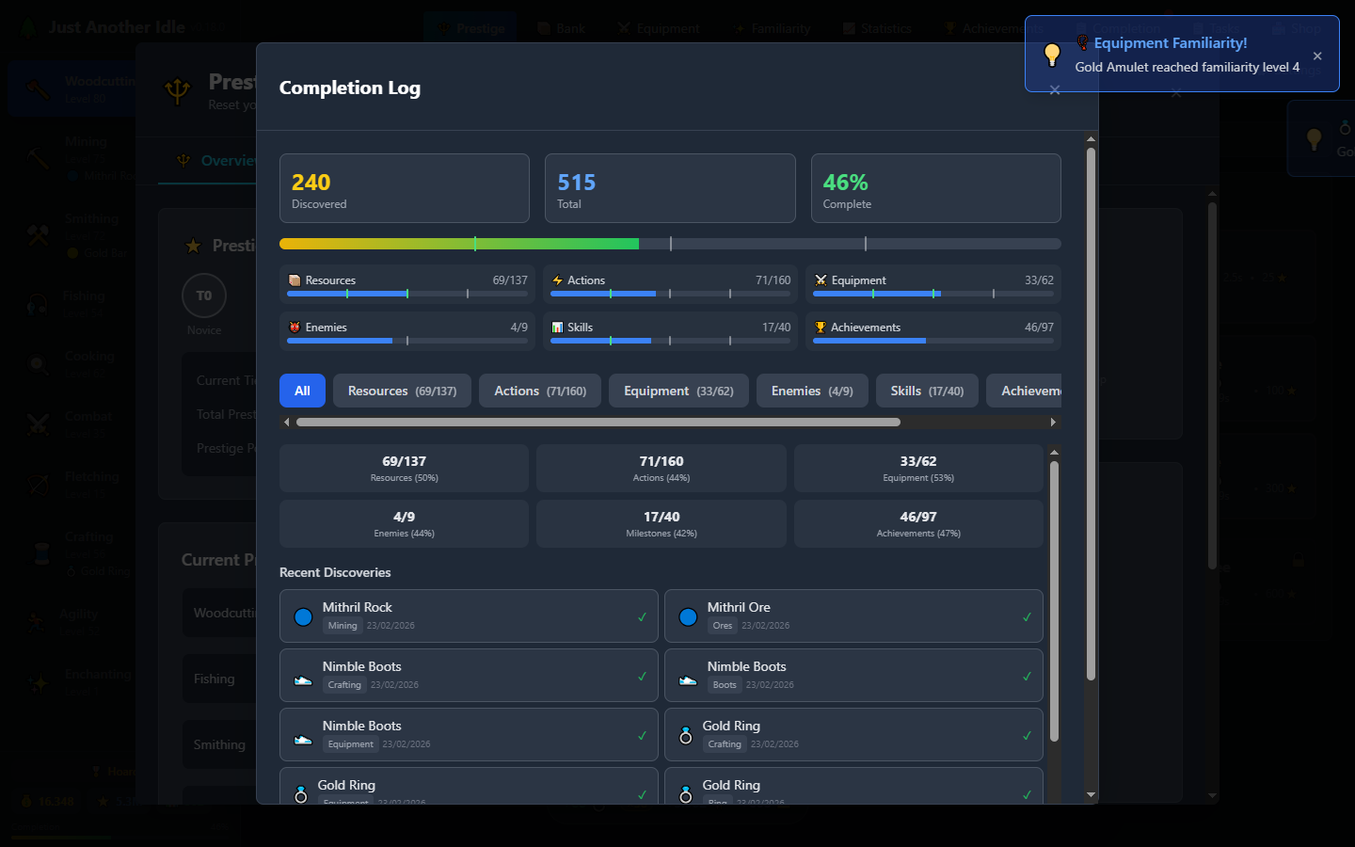Select the Resources (69/137) filter tab
This screenshot has width=1355, height=847.
click(x=403, y=391)
